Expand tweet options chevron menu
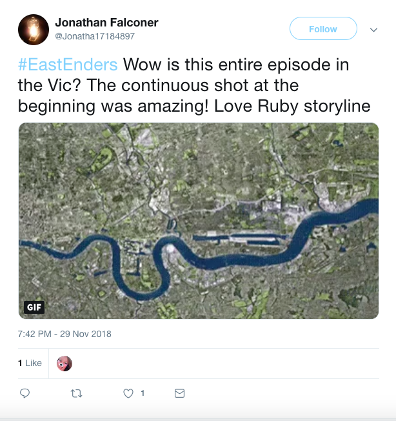Viewport: 396px width, 421px height. pyautogui.click(x=373, y=30)
